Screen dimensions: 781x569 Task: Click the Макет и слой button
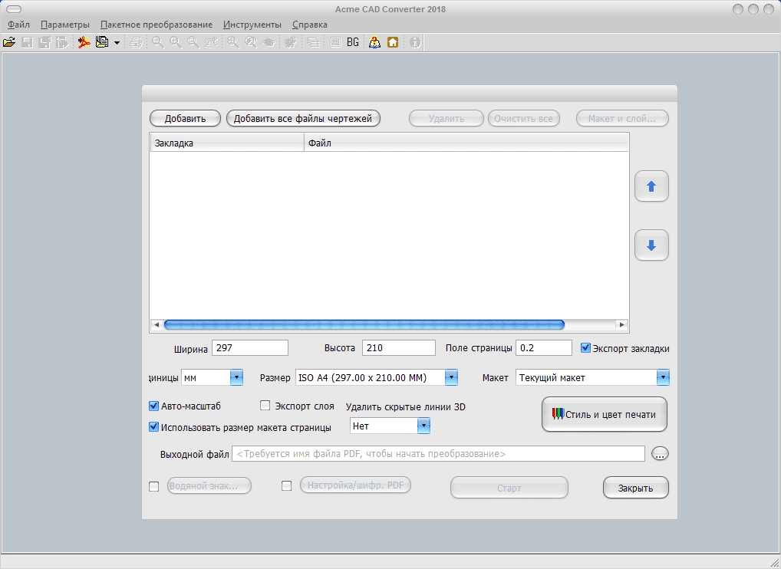(x=622, y=119)
